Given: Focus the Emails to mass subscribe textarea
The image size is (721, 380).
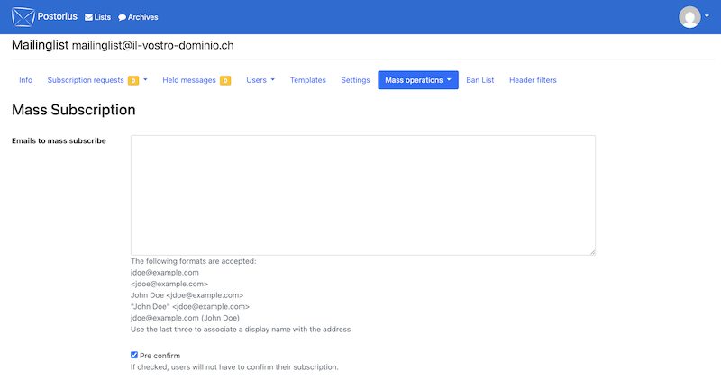Looking at the screenshot, I should click(x=363, y=195).
